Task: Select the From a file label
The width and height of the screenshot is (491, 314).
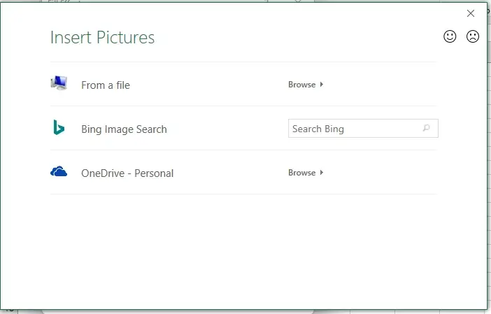Action: [x=106, y=85]
